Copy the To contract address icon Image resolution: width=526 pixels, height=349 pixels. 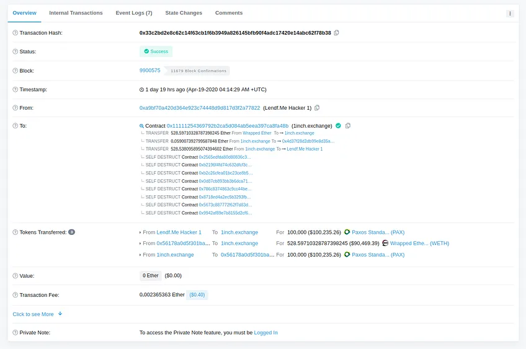pyautogui.click(x=348, y=125)
